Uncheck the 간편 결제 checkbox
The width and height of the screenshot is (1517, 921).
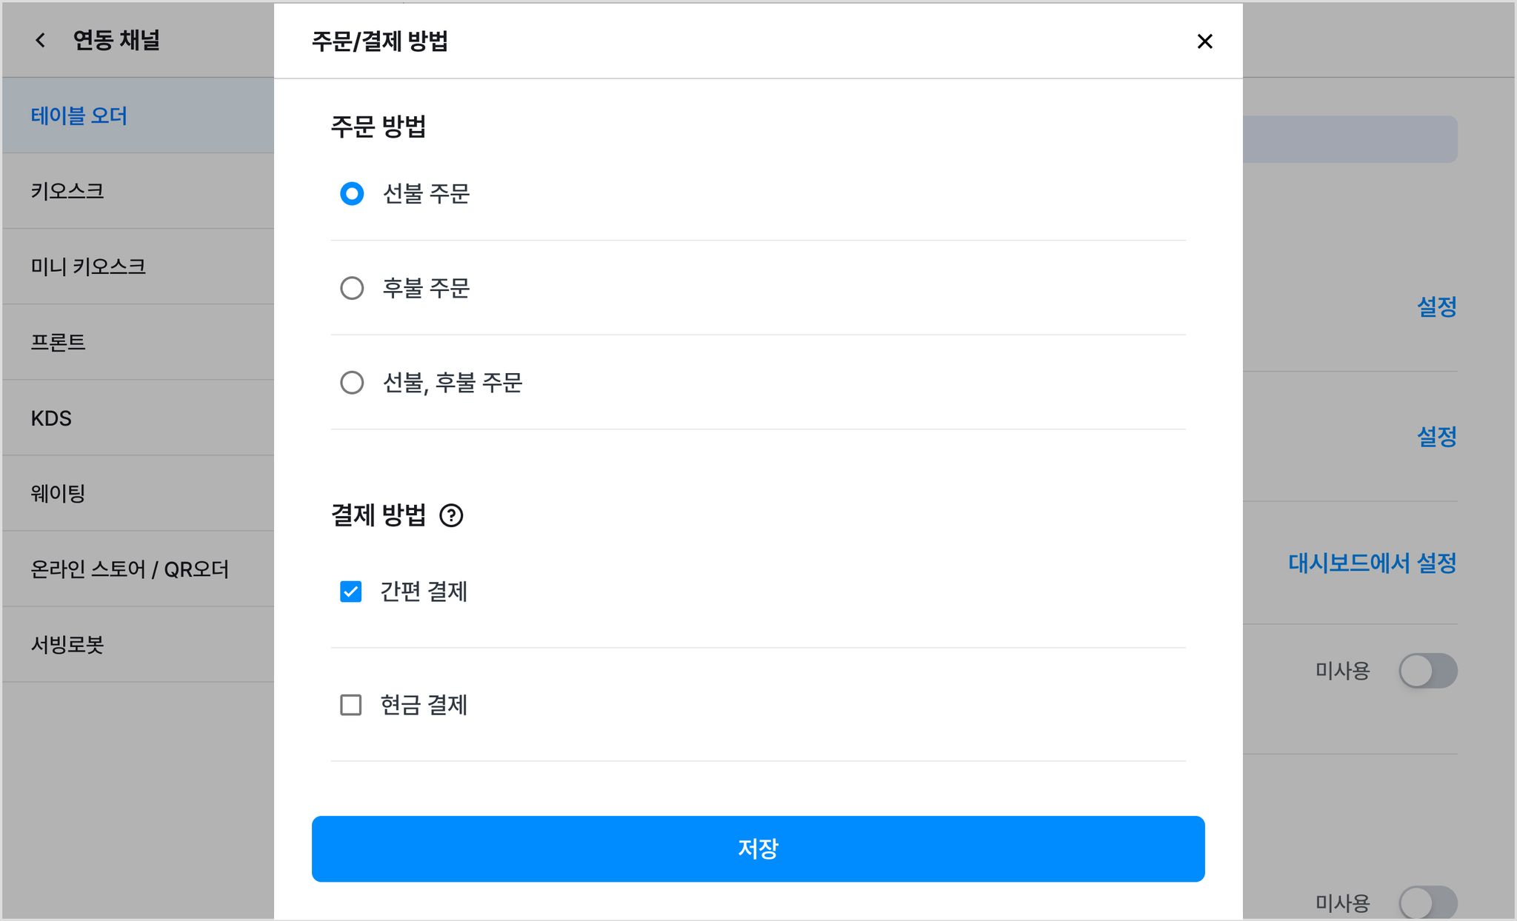coord(351,592)
